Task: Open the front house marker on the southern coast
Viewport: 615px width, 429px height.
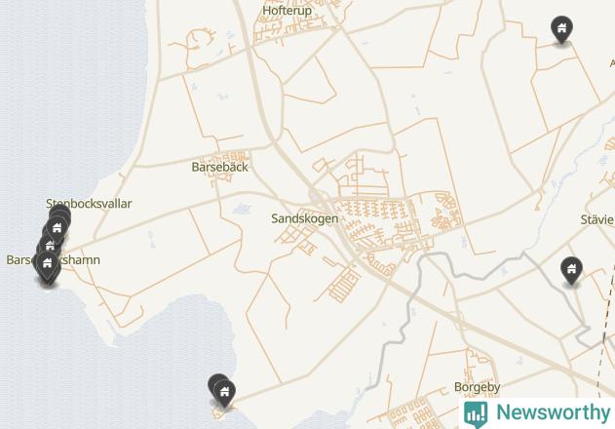Action: pos(224,392)
